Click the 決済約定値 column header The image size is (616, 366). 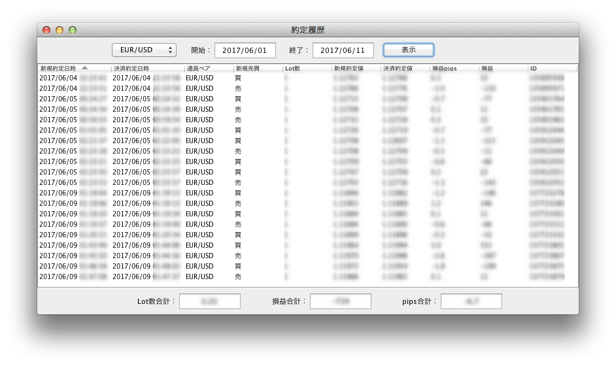tap(405, 69)
